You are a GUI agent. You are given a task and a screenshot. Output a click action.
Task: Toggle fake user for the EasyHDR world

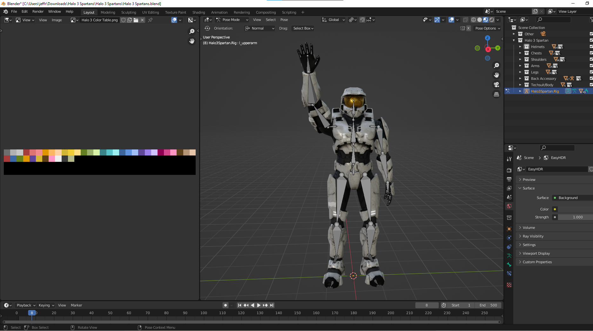click(591, 169)
